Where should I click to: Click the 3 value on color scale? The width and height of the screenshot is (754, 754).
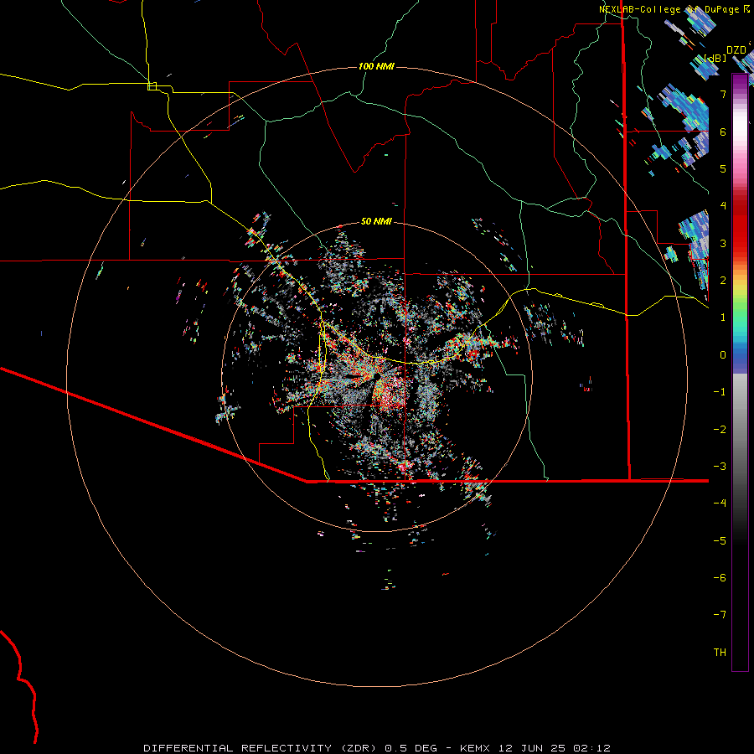click(x=723, y=243)
